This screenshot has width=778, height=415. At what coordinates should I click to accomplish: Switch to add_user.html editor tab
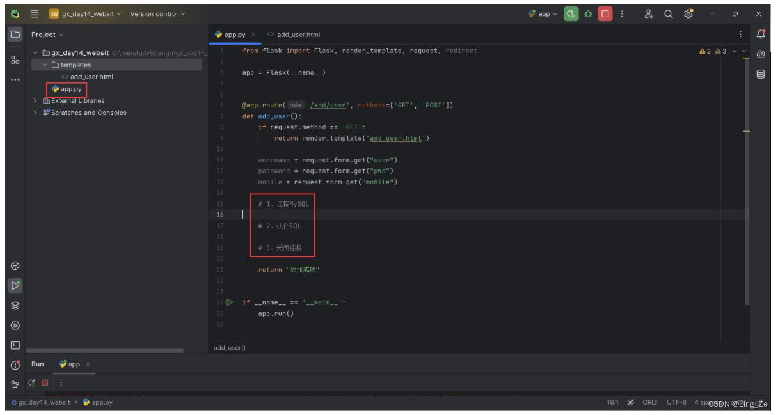click(294, 35)
